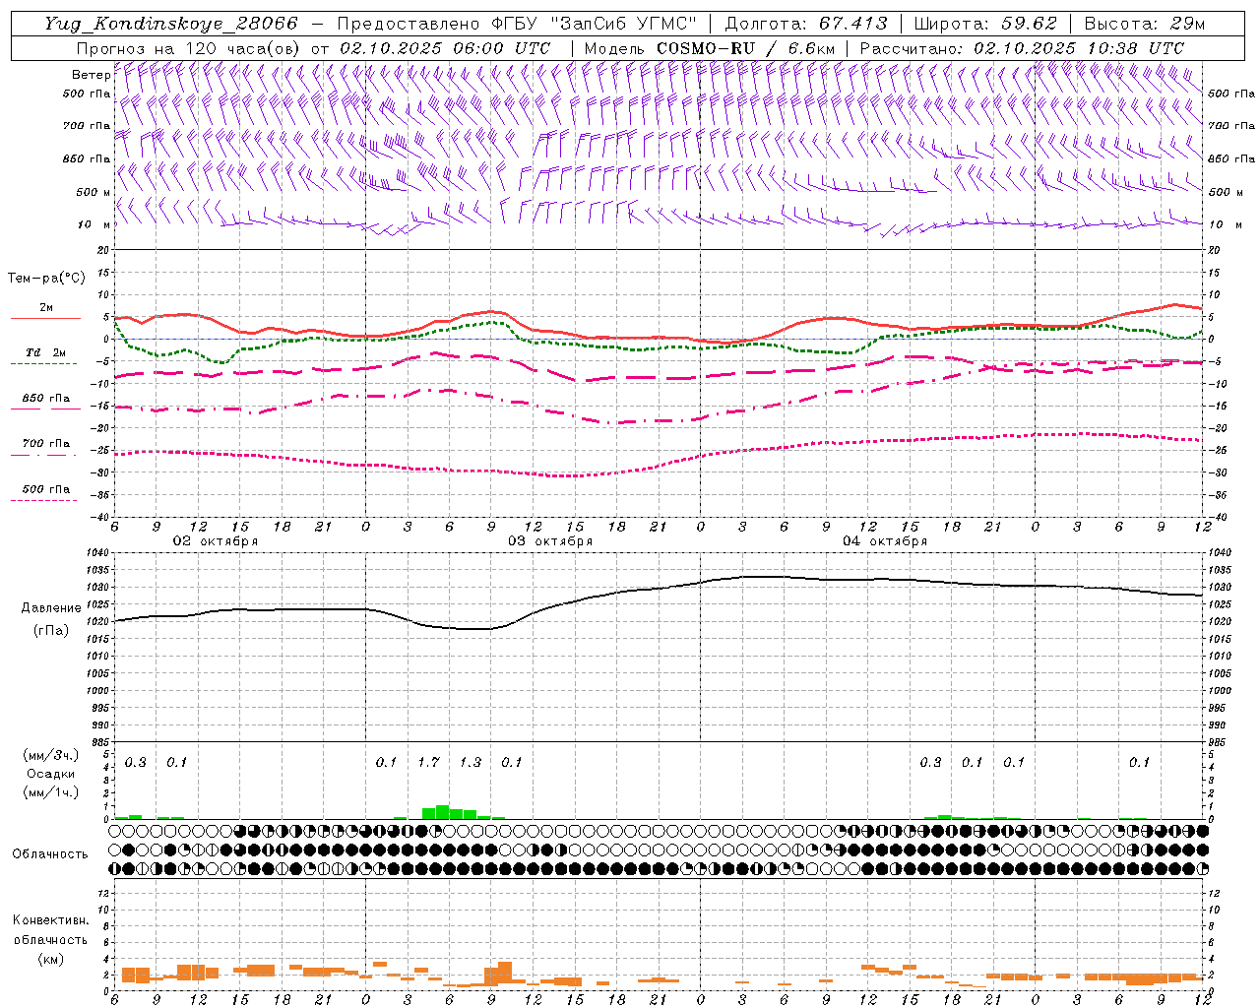Screen dimensions: 1260x1008
Task: Click the station name Yug_Kondinskoye_28066
Action: click(171, 24)
